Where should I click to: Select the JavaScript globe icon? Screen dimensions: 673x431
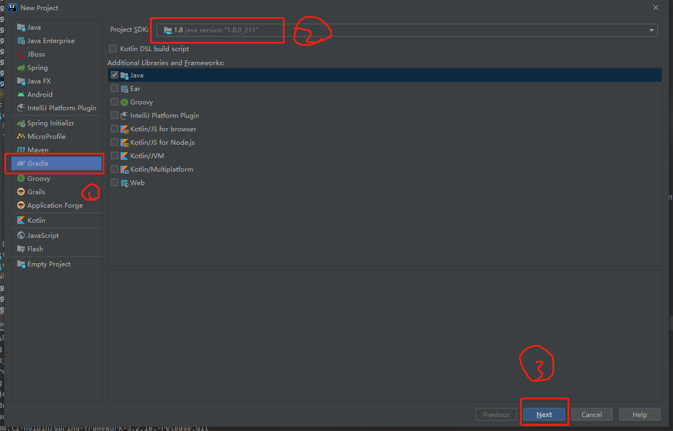point(21,236)
